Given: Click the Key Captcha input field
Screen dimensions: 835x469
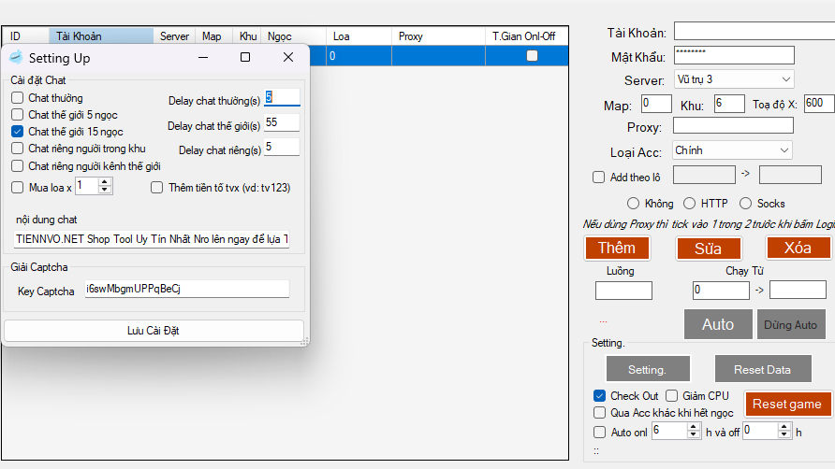Looking at the screenshot, I should tap(185, 290).
